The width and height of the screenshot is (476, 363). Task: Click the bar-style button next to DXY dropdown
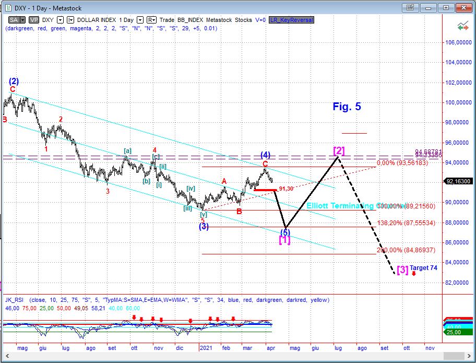point(70,20)
